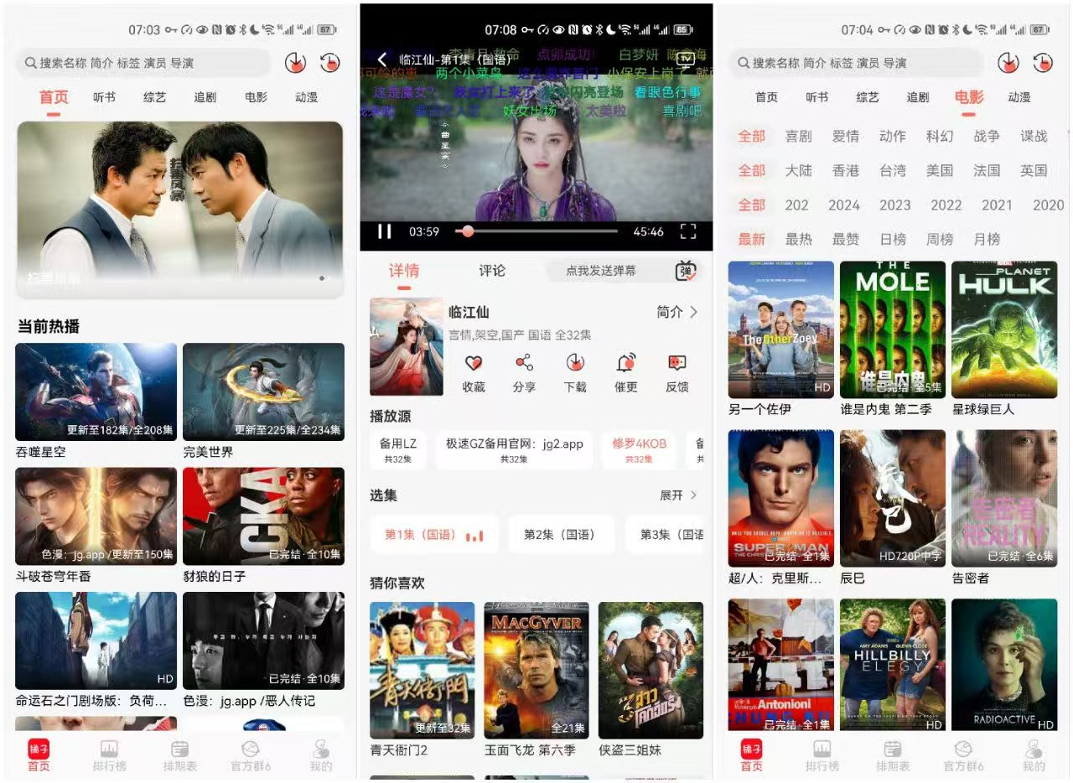Cast the video with the TV icon

click(687, 59)
